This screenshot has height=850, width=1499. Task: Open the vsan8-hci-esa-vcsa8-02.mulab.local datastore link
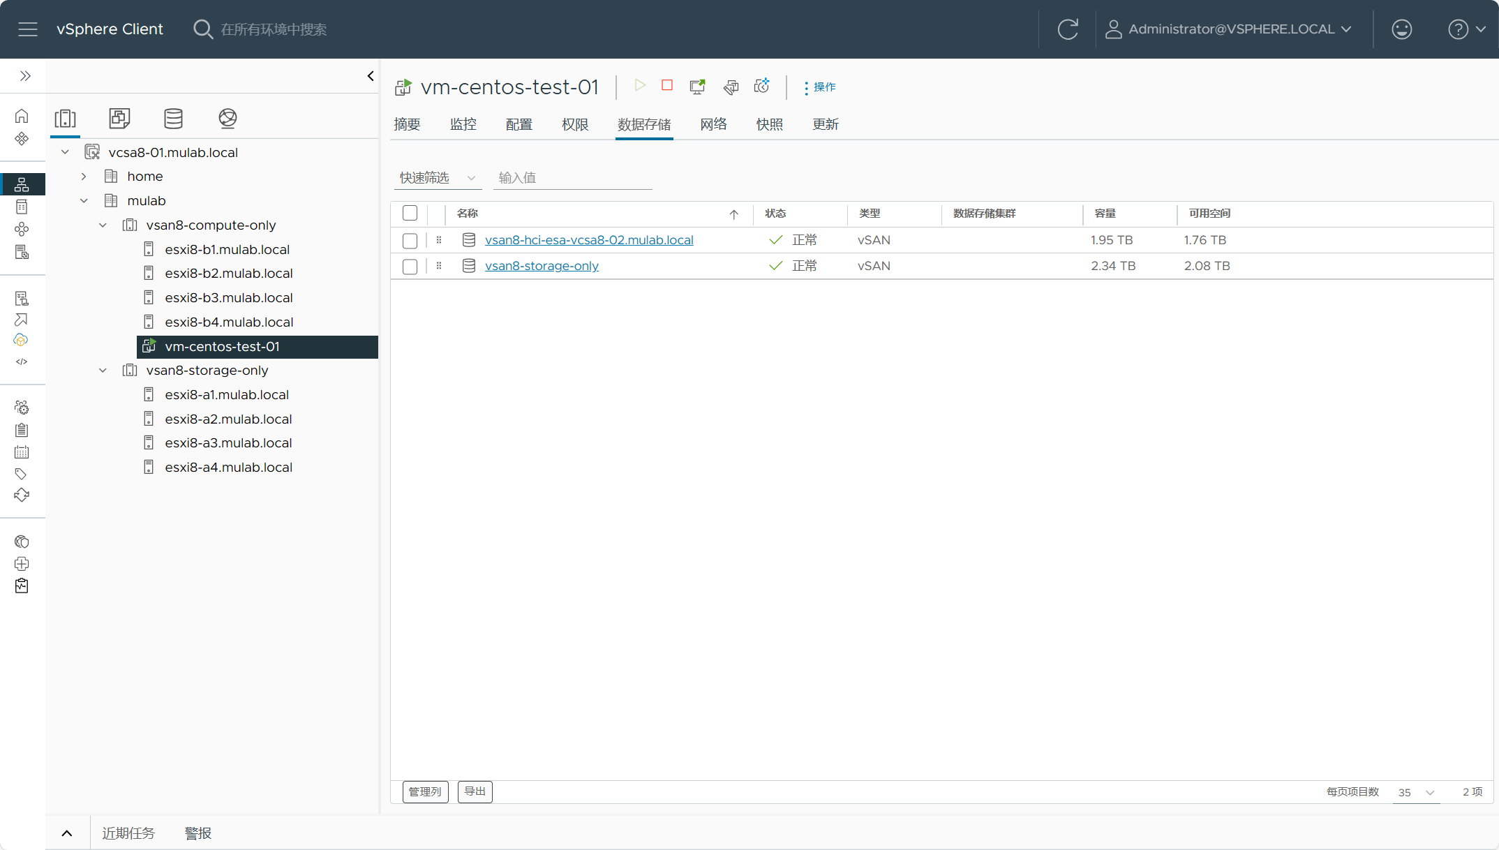pos(589,240)
